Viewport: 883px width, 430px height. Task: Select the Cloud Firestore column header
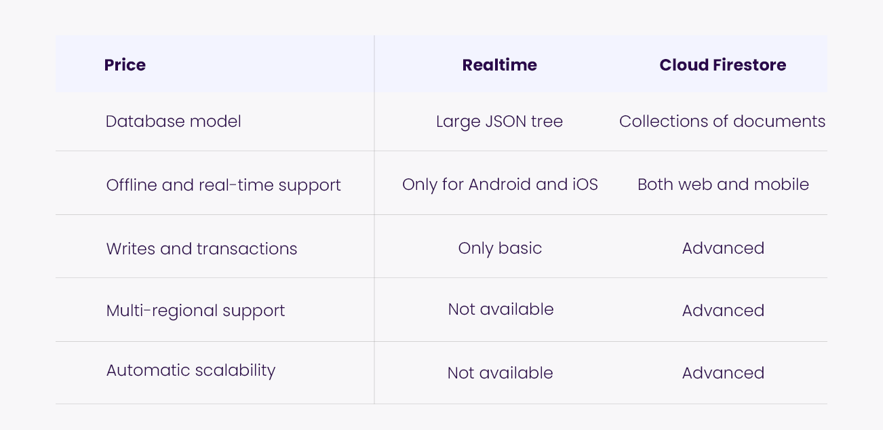click(723, 65)
